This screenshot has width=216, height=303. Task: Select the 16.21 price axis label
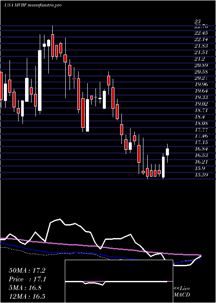click(201, 162)
